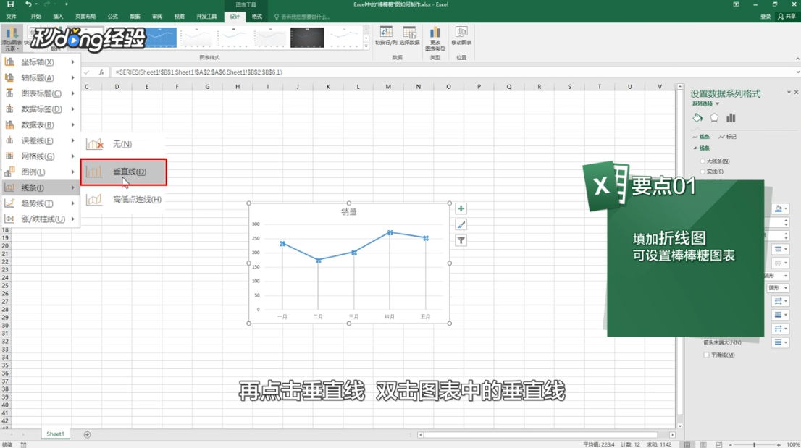The height and width of the screenshot is (448, 801).
Task: Open the task pane options dropdown arrow
Action: pyautogui.click(x=788, y=93)
